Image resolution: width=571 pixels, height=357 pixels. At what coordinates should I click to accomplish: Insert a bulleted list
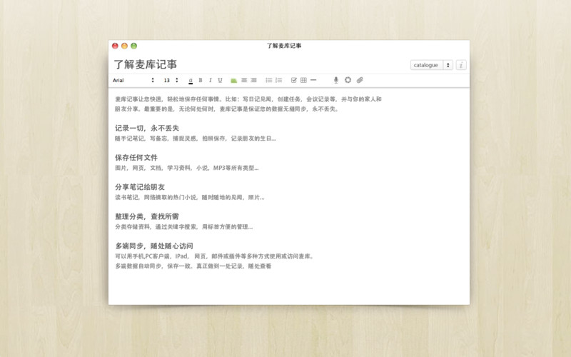pyautogui.click(x=269, y=80)
